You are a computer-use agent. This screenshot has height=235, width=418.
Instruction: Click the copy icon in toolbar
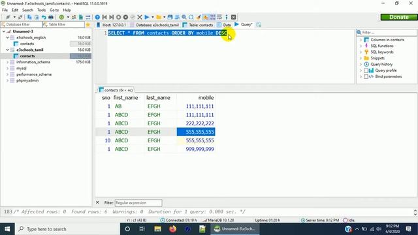pyautogui.click(x=29, y=17)
